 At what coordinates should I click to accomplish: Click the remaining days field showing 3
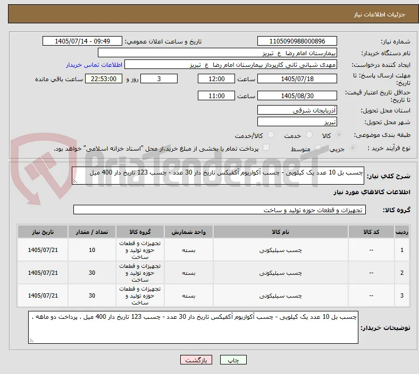point(159,79)
